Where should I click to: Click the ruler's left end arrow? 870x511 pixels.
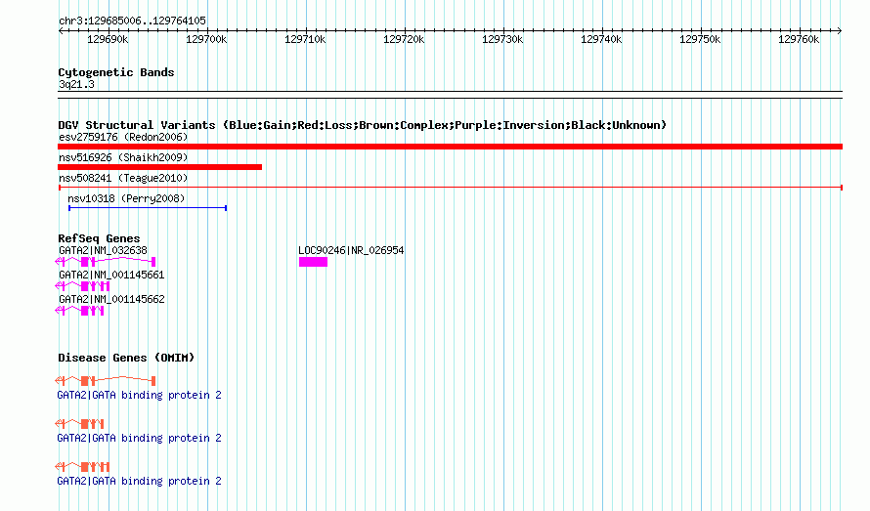coord(61,30)
